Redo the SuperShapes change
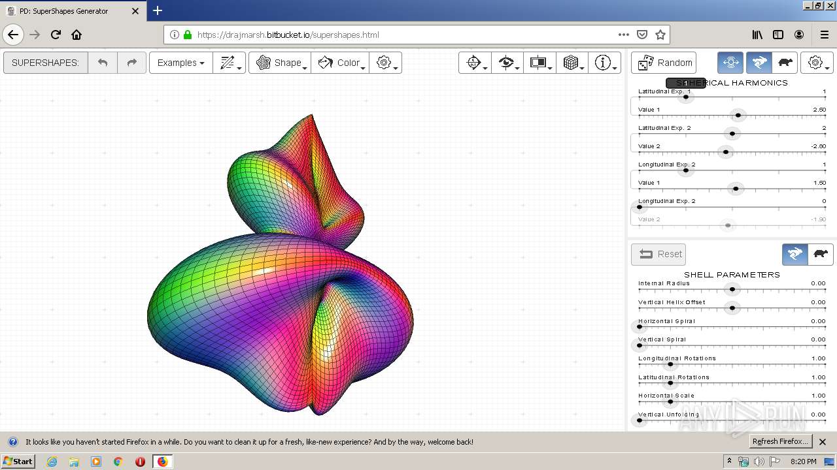837x470 pixels. (x=131, y=63)
